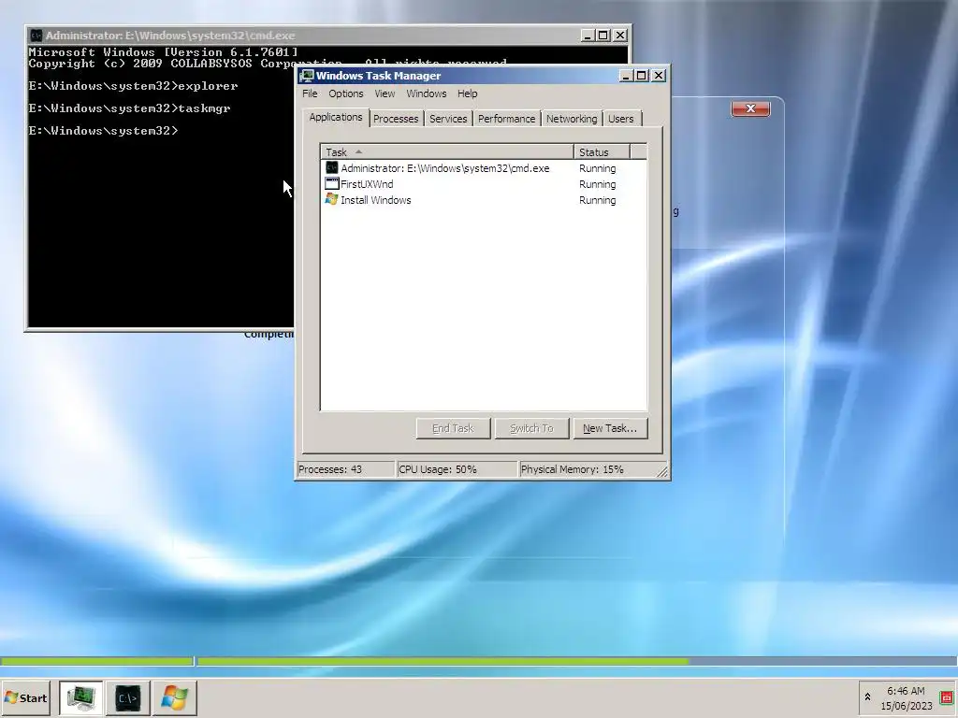Open the Help menu in Task Manager
This screenshot has height=718, width=958.
coord(468,93)
